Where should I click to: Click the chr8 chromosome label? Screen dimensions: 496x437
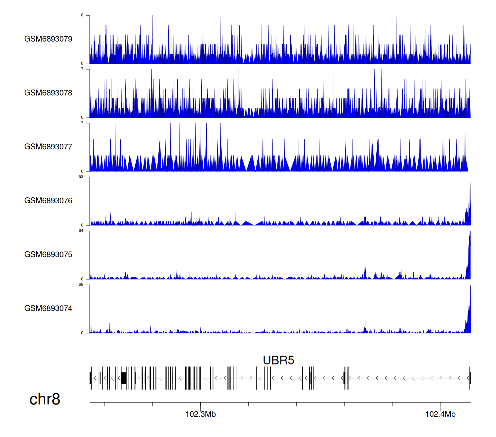point(45,399)
